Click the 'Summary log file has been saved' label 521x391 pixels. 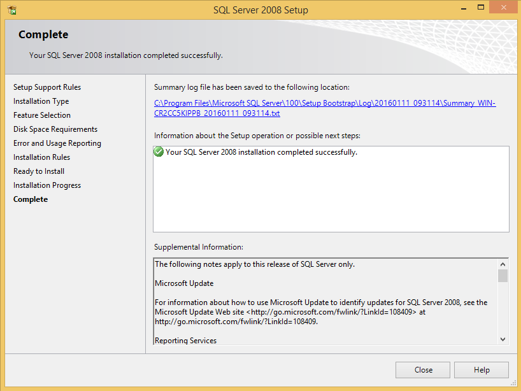pos(252,87)
